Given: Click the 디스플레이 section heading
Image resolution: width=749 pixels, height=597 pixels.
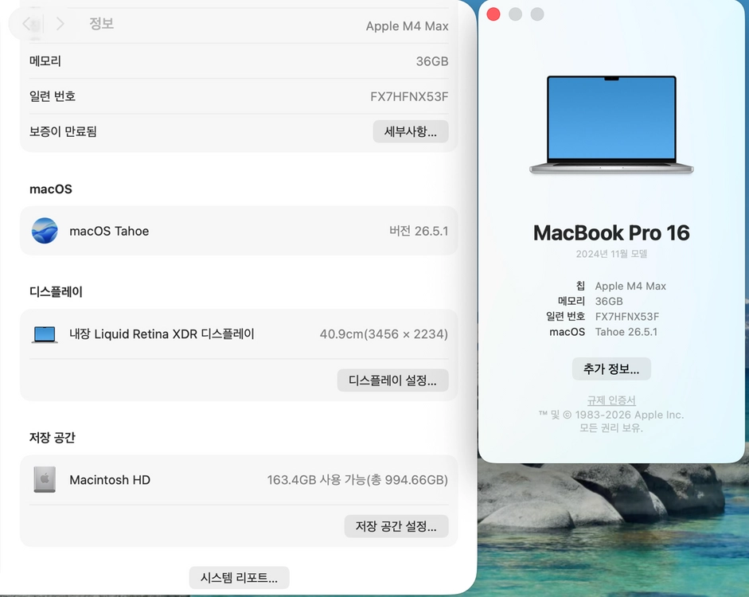Looking at the screenshot, I should 56,291.
